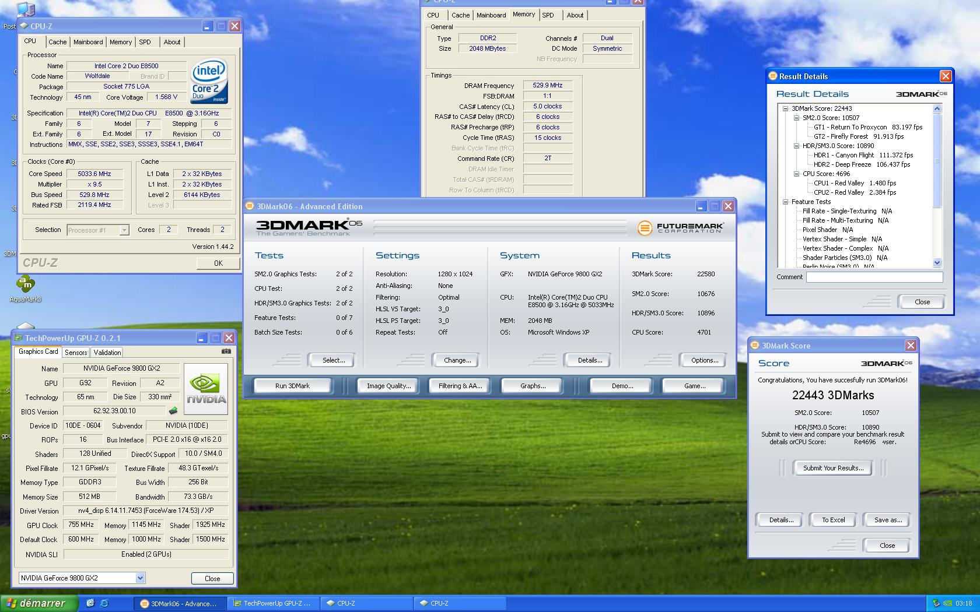The image size is (980, 612).
Task: Click Close in the 3DMark Score window
Action: (x=887, y=546)
